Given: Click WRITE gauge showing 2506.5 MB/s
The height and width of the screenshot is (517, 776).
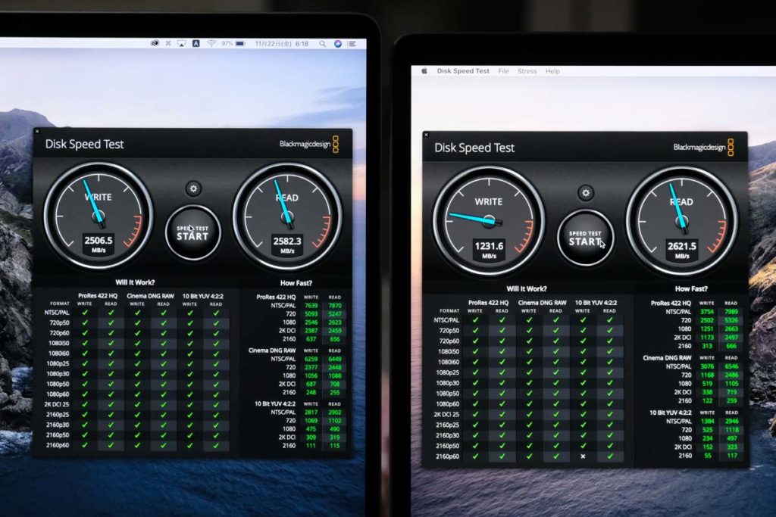Looking at the screenshot, I should pos(99,216).
